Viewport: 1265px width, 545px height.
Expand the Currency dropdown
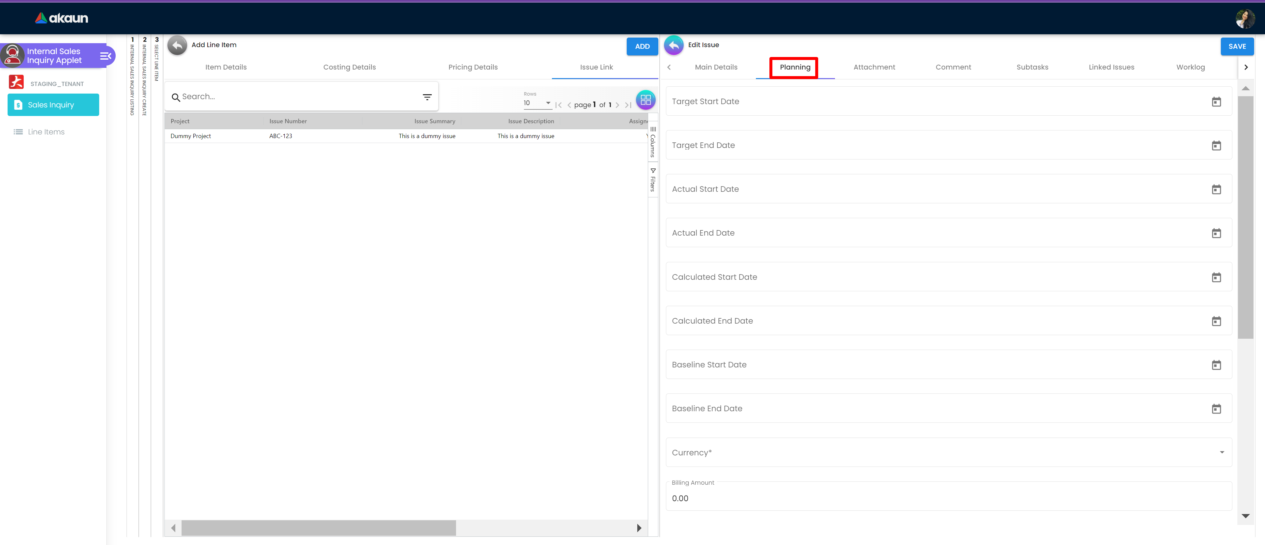point(1221,452)
